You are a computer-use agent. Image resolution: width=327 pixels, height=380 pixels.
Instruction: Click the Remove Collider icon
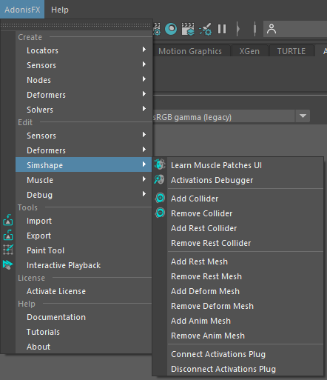[x=160, y=213]
